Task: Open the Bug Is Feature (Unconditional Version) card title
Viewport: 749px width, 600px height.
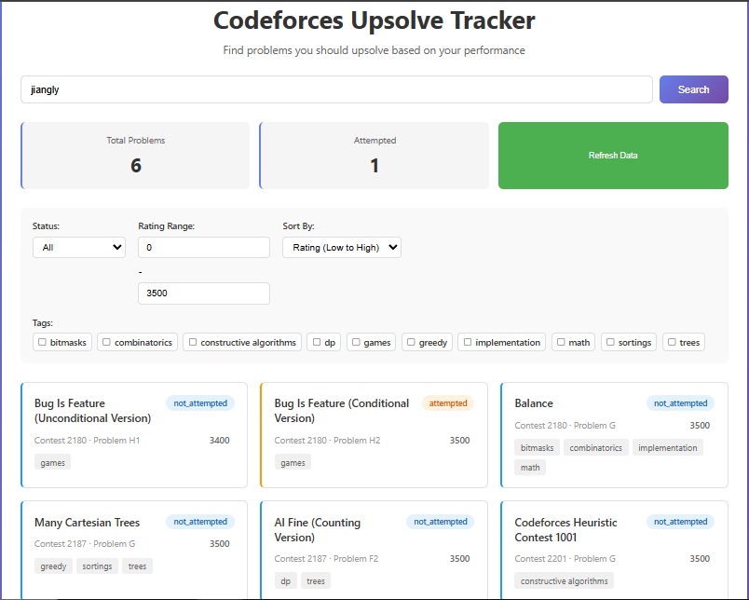Action: 92,411
